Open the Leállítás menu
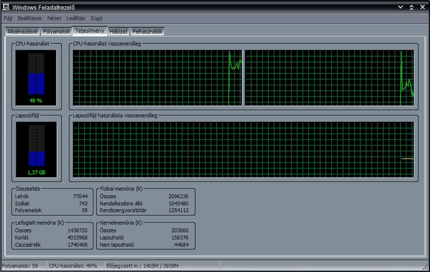 tap(76, 18)
